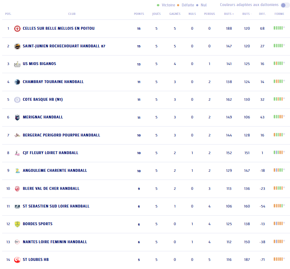This screenshot has height=269, width=290.
Task: Click form bars for ST Sebastien Sud Loire
Action: (x=279, y=206)
